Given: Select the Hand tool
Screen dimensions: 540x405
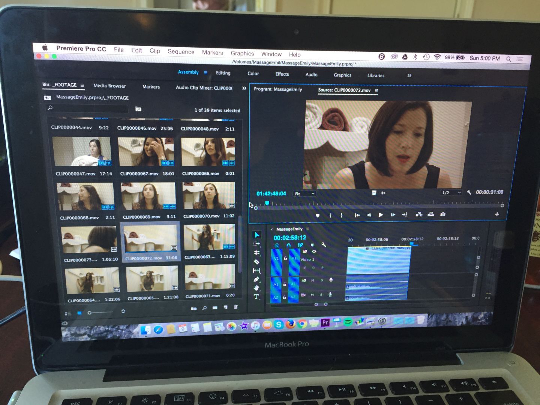Looking at the screenshot, I should [256, 288].
